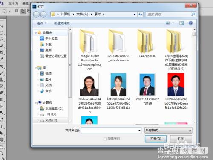Select the Crop tool
The image size is (213, 160).
2,52
